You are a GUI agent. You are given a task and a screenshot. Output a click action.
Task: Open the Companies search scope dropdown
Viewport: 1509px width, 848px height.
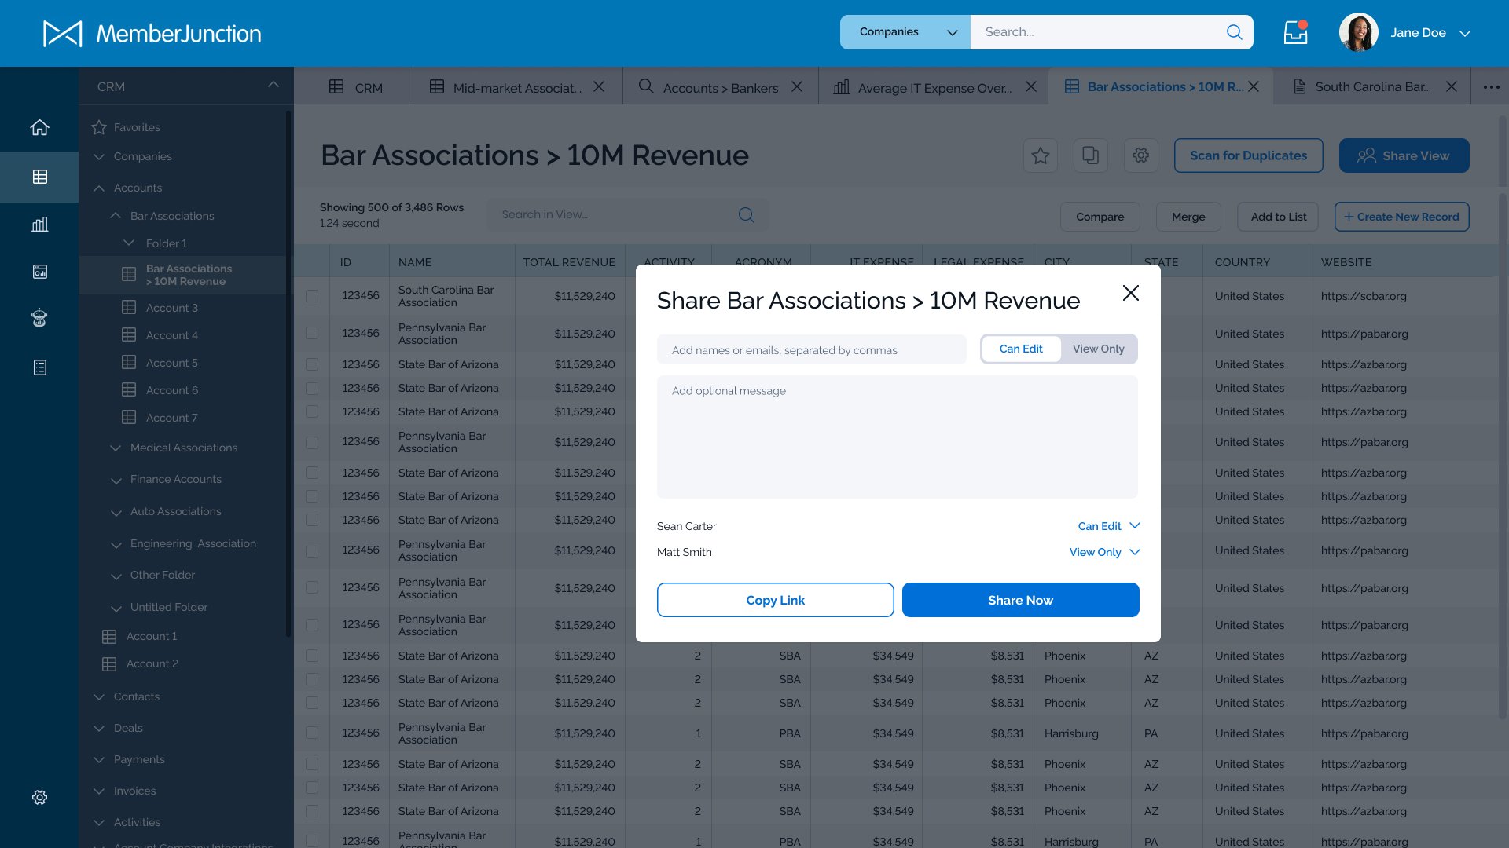click(x=905, y=32)
